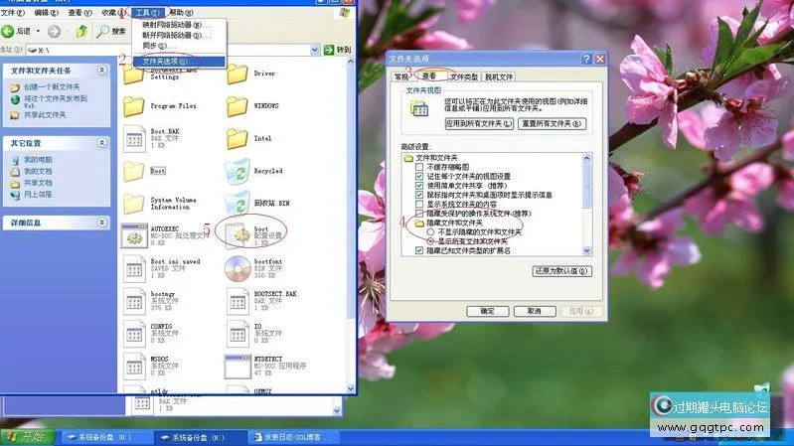Viewport: 794px width, 446px height.
Task: Click the green Back arrow in Explorer
Action: (x=8, y=32)
